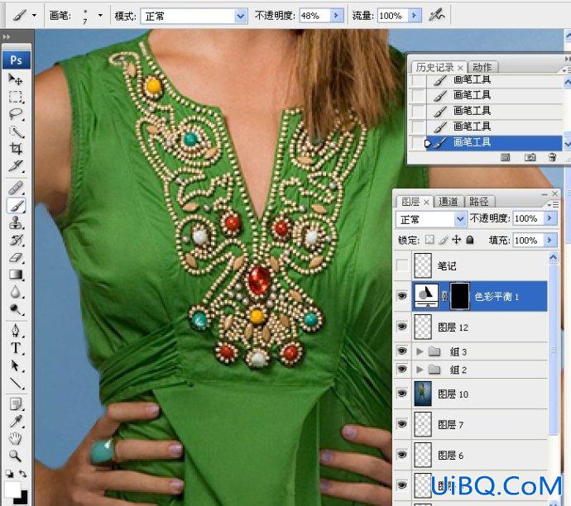Create new snapshot in History panel

[x=530, y=157]
